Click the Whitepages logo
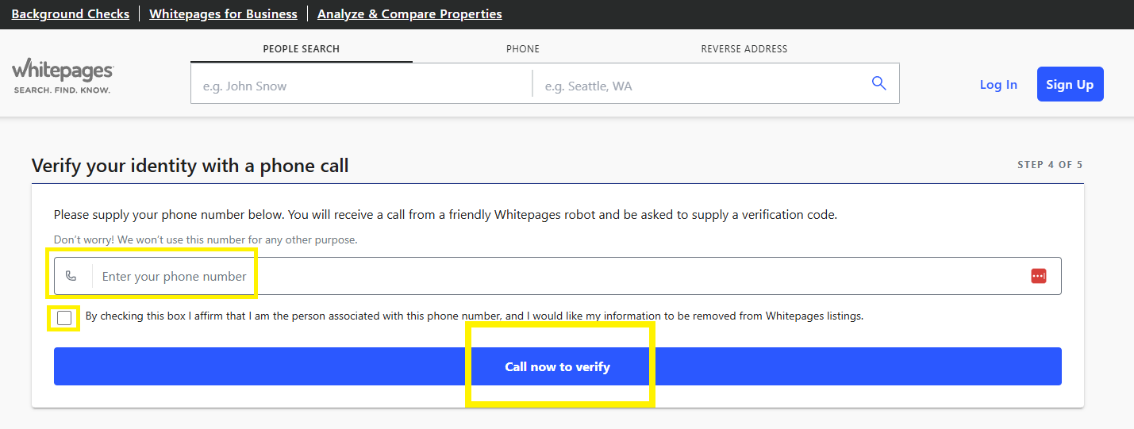This screenshot has width=1134, height=429. coord(63,76)
